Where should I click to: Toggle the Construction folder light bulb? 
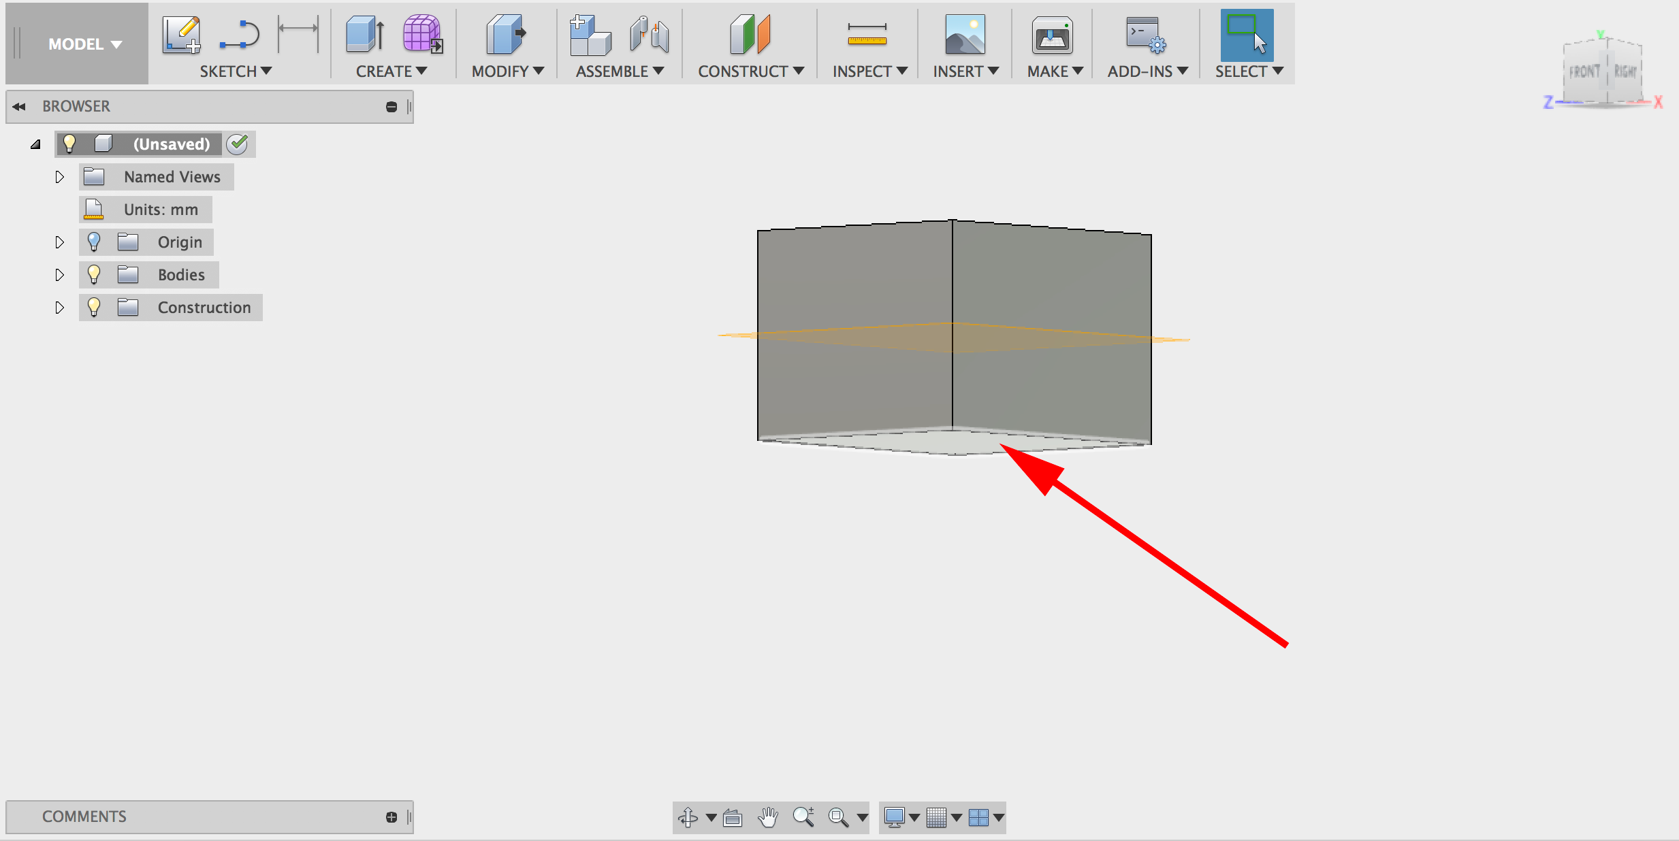pos(94,308)
